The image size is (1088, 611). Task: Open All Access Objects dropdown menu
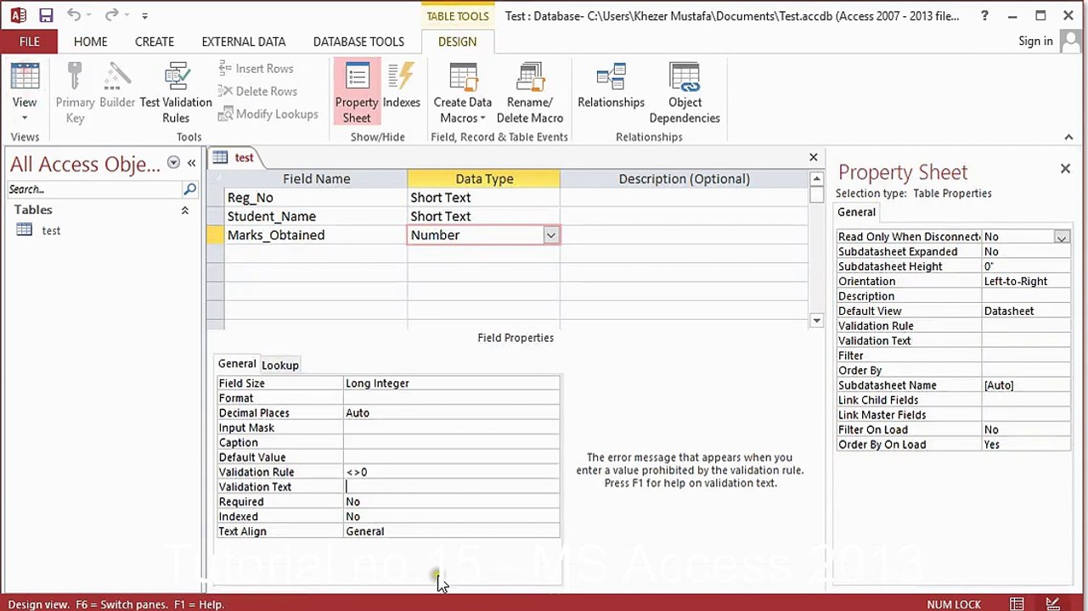coord(173,163)
